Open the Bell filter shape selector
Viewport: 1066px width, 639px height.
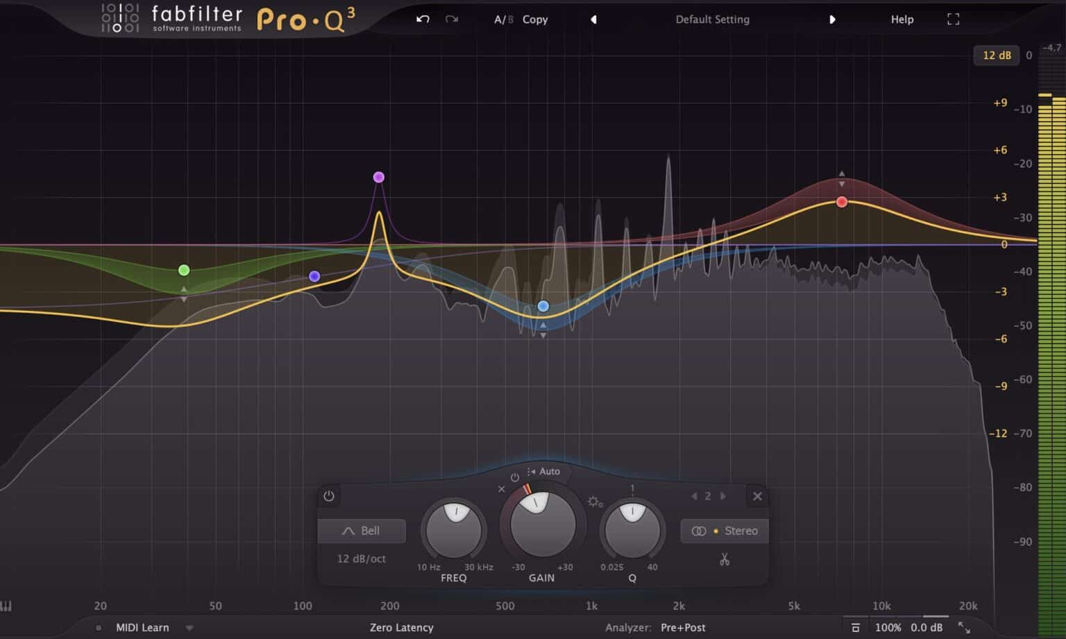362,531
